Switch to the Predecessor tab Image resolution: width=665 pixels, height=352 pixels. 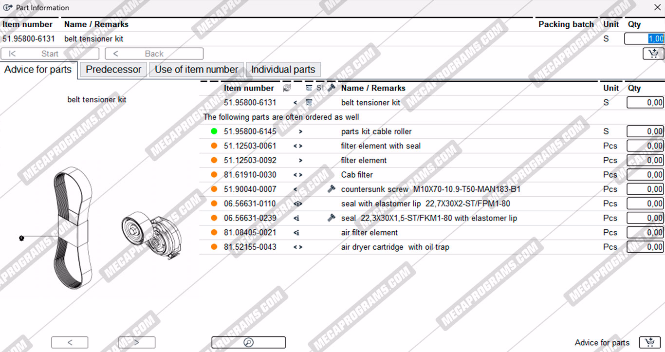113,70
